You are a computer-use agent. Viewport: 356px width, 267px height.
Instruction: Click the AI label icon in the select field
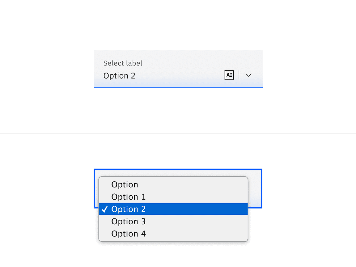pos(229,75)
